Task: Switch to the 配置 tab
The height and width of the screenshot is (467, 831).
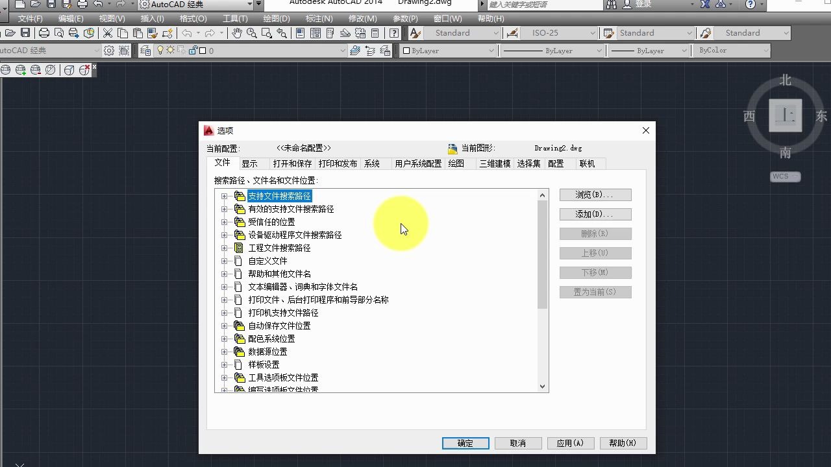Action: click(556, 164)
